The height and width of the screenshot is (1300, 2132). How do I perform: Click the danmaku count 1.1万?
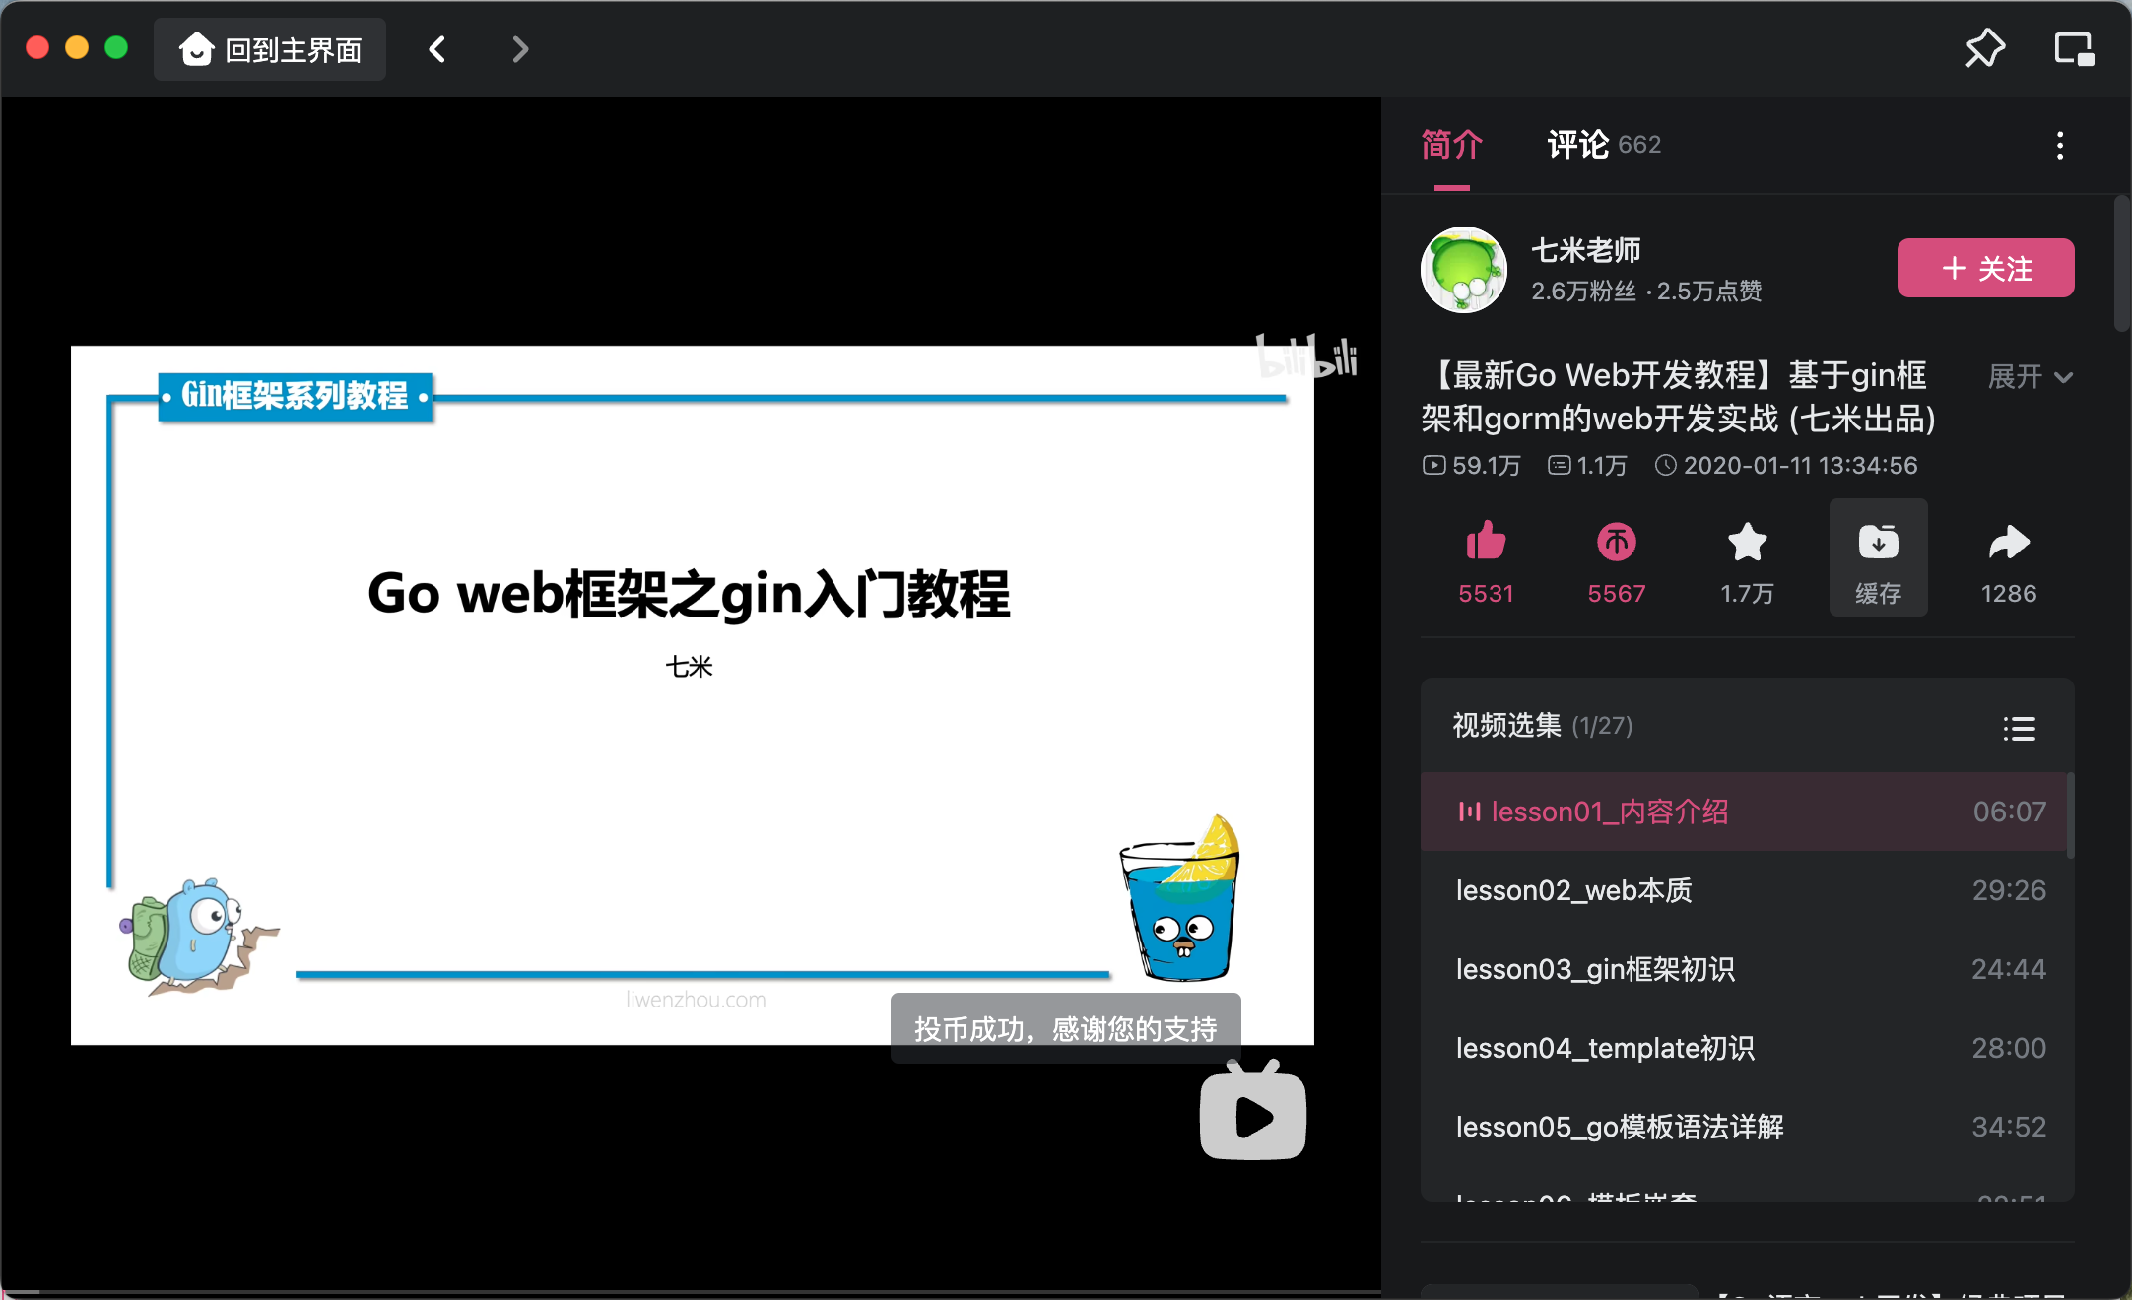[1587, 465]
